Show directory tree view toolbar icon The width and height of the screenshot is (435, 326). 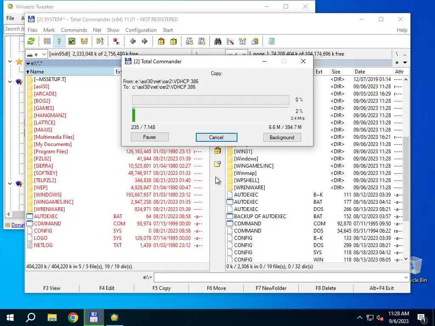pos(84,41)
